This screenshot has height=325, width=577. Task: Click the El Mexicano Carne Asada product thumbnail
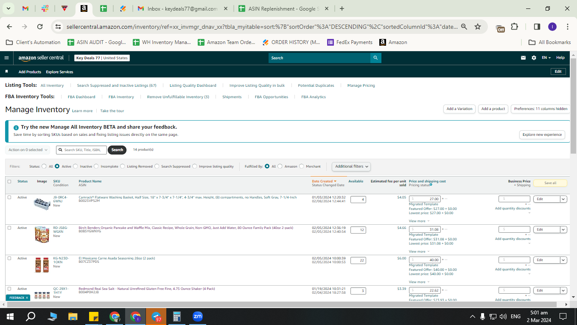click(42, 265)
